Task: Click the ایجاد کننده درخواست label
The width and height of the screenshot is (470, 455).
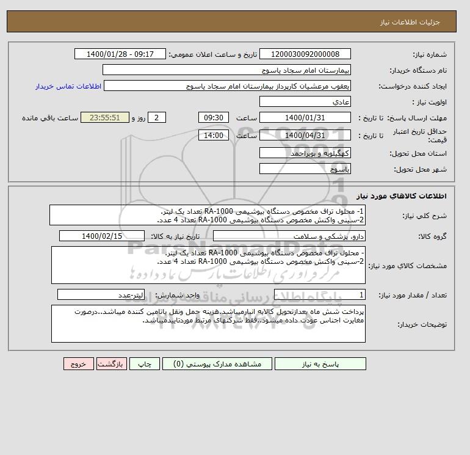Action: coord(413,86)
